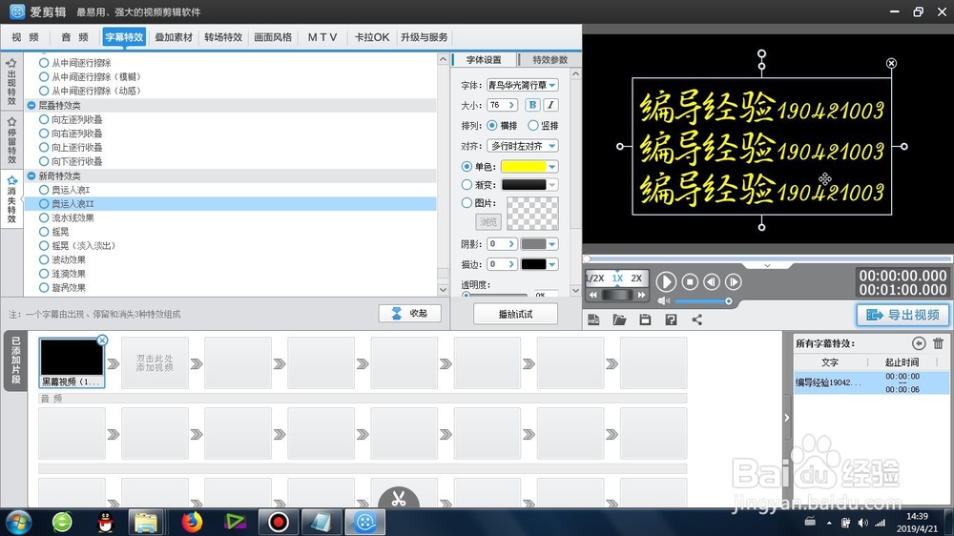Open the help question mark icon
This screenshot has height=536, width=954.
point(671,320)
